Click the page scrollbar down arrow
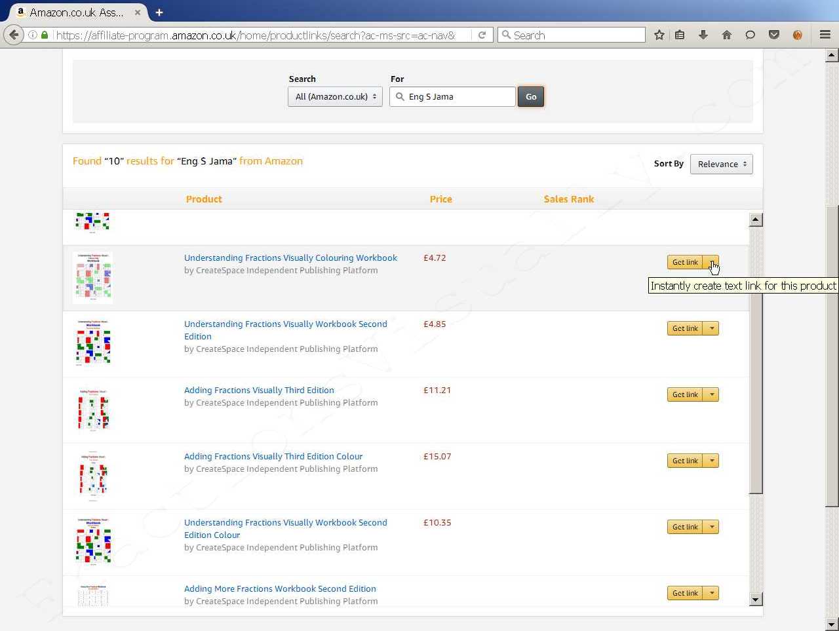 (832, 624)
